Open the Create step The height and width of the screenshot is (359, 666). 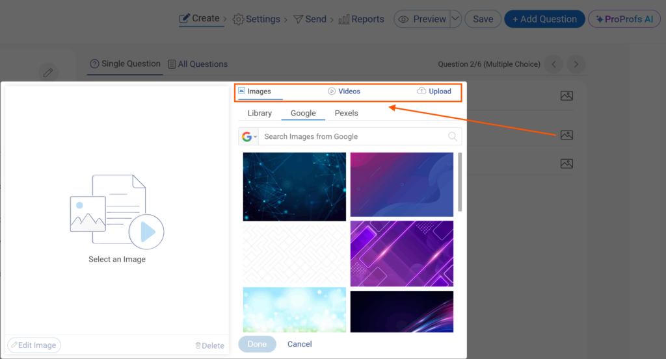pyautogui.click(x=200, y=19)
